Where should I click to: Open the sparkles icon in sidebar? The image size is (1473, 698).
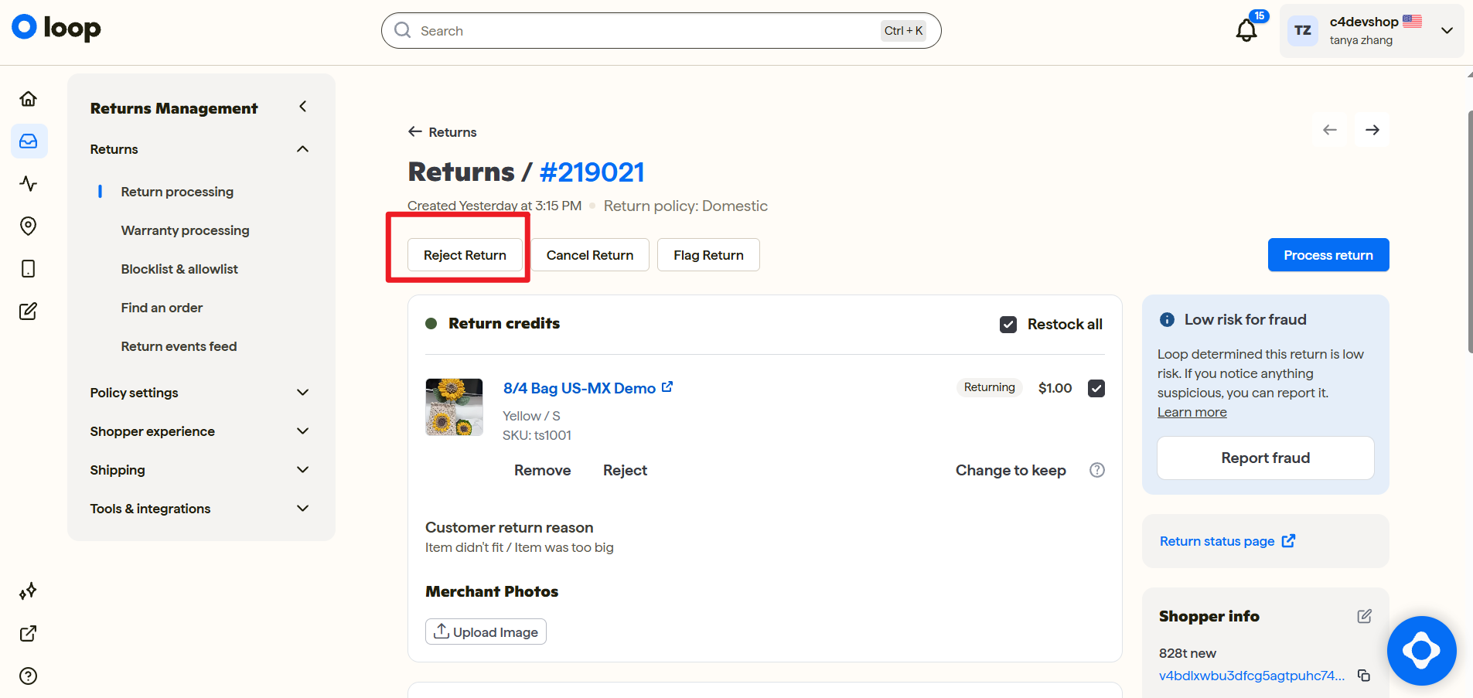click(29, 591)
